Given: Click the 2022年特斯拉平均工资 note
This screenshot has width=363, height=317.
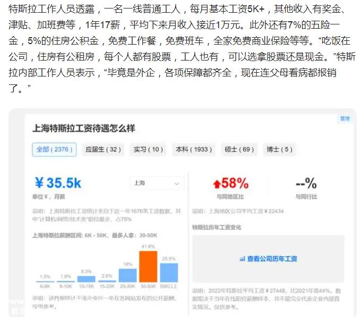Looking at the screenshot, I should (266, 299).
